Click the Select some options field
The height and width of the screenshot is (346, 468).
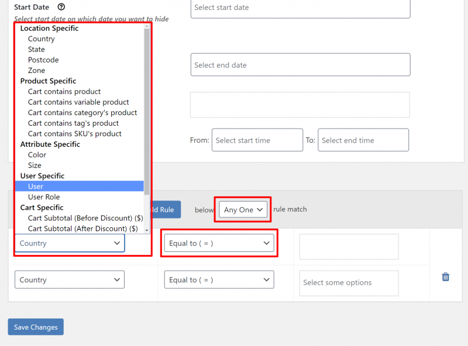(349, 283)
